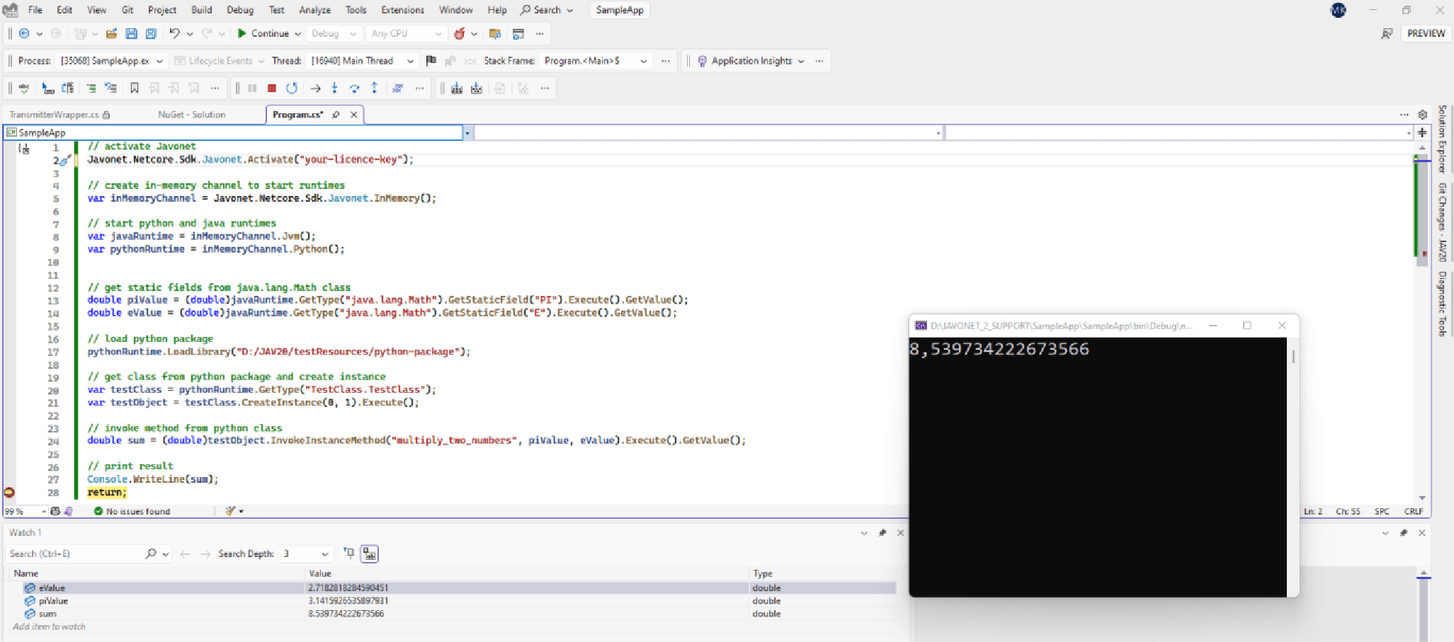The width and height of the screenshot is (1454, 642).
Task: Click the Save All icon
Action: pos(151,33)
